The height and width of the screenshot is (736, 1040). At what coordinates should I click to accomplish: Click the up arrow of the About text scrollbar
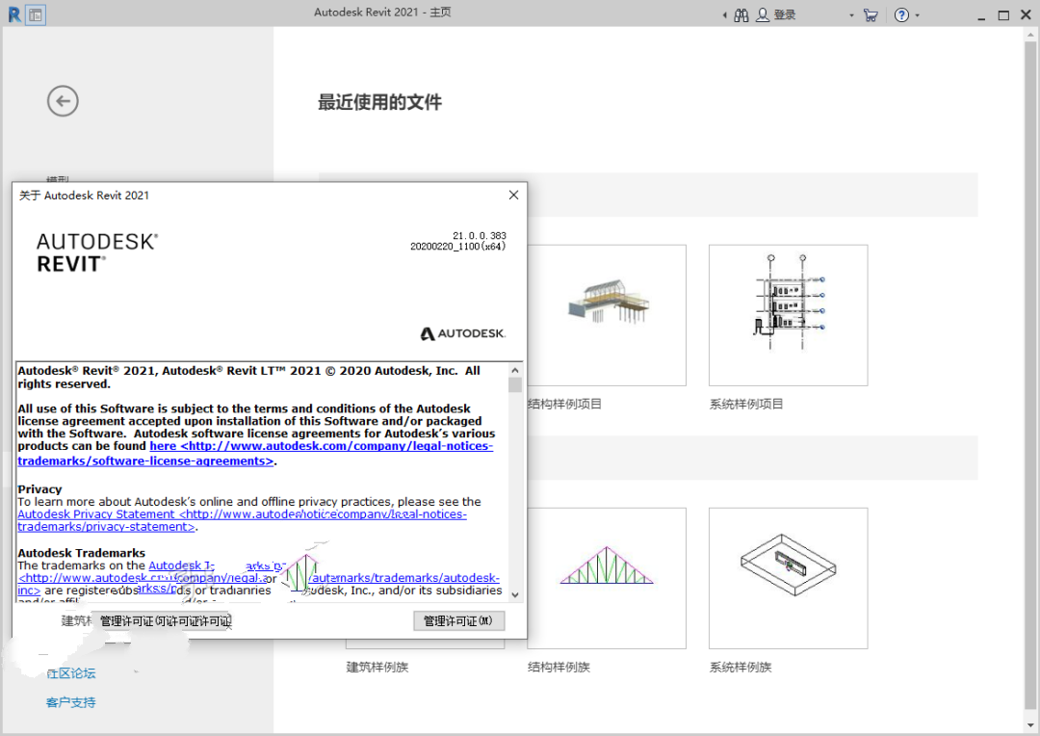tap(515, 370)
